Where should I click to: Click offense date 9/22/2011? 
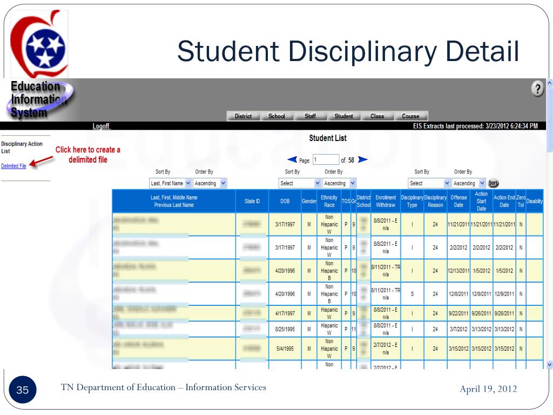click(x=458, y=313)
